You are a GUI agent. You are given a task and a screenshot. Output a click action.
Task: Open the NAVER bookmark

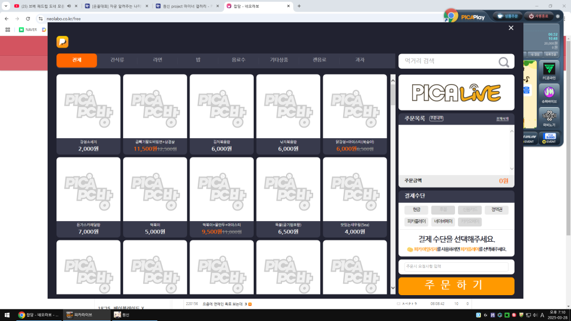28,30
